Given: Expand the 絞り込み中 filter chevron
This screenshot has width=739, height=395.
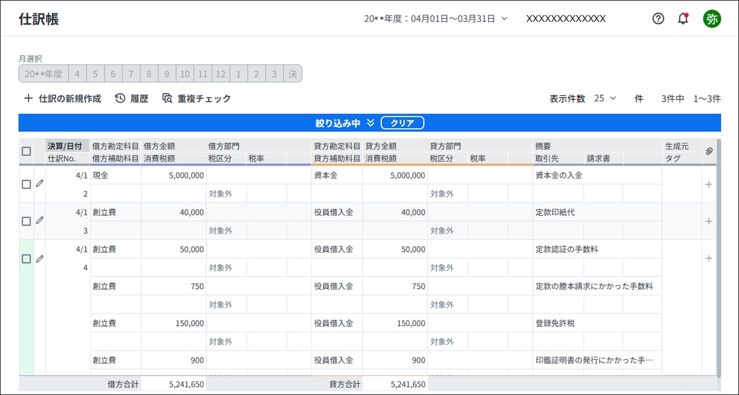Looking at the screenshot, I should click(x=370, y=123).
